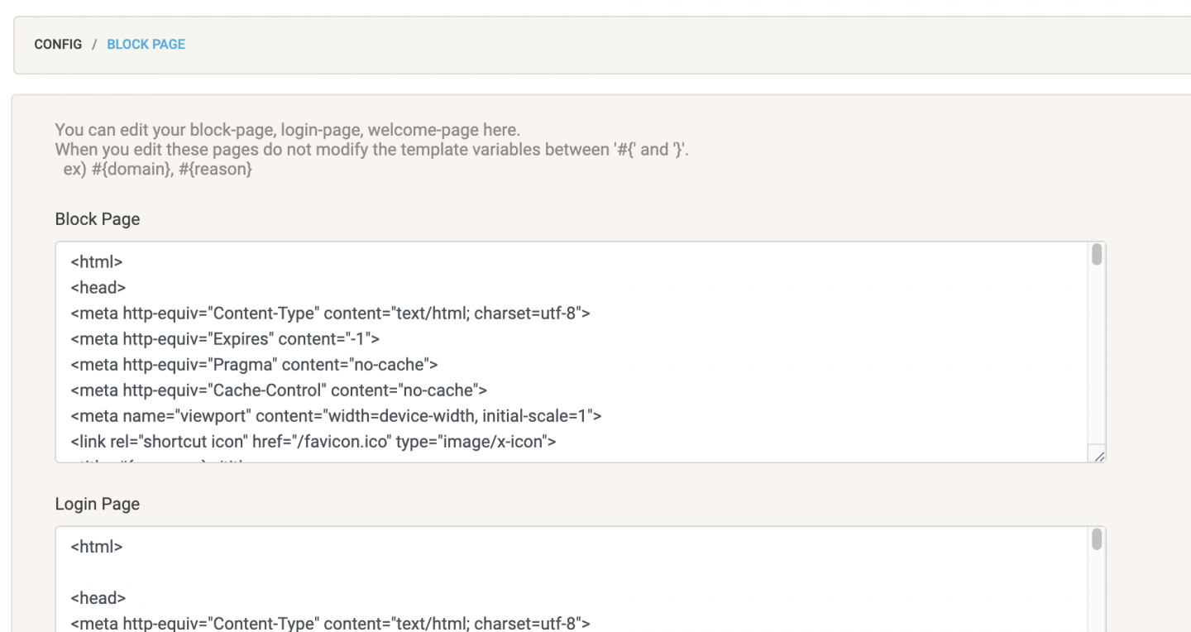
Task: Click the Expires meta tag line
Action: (x=225, y=339)
